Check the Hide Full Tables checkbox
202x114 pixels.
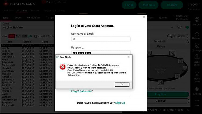tap(36, 36)
